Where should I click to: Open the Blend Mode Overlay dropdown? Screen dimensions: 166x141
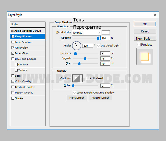click(87, 33)
